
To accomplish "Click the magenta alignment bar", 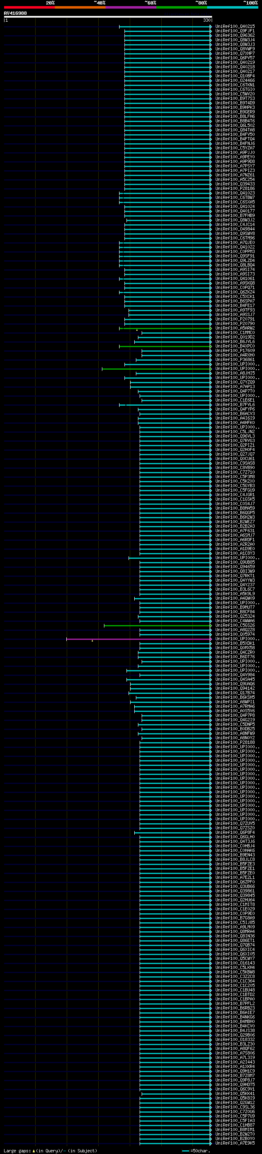I will pos(139,639).
